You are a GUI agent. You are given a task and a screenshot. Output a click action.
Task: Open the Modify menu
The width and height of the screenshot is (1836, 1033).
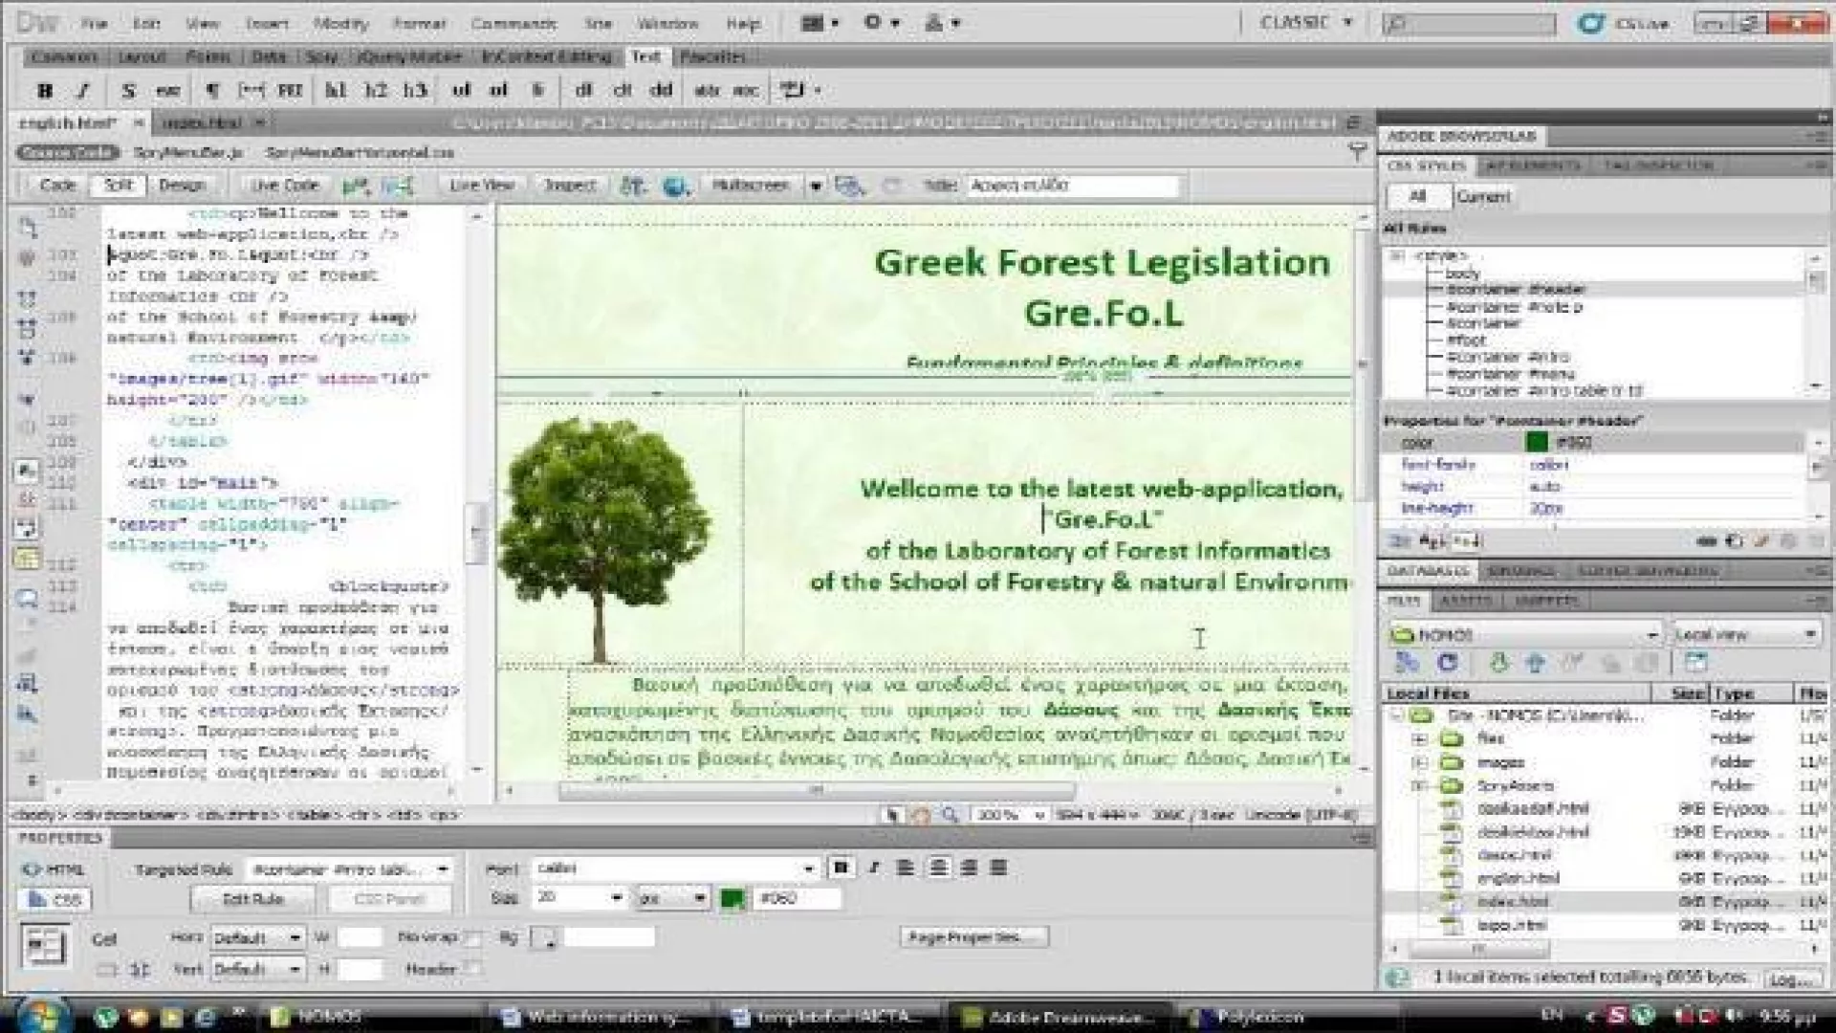point(339,23)
